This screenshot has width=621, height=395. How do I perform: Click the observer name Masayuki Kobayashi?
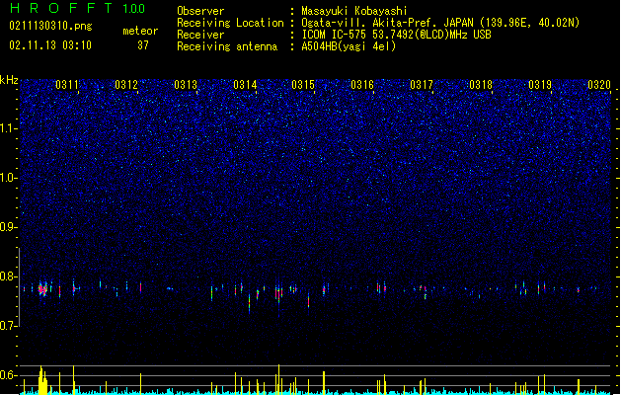[x=354, y=11]
